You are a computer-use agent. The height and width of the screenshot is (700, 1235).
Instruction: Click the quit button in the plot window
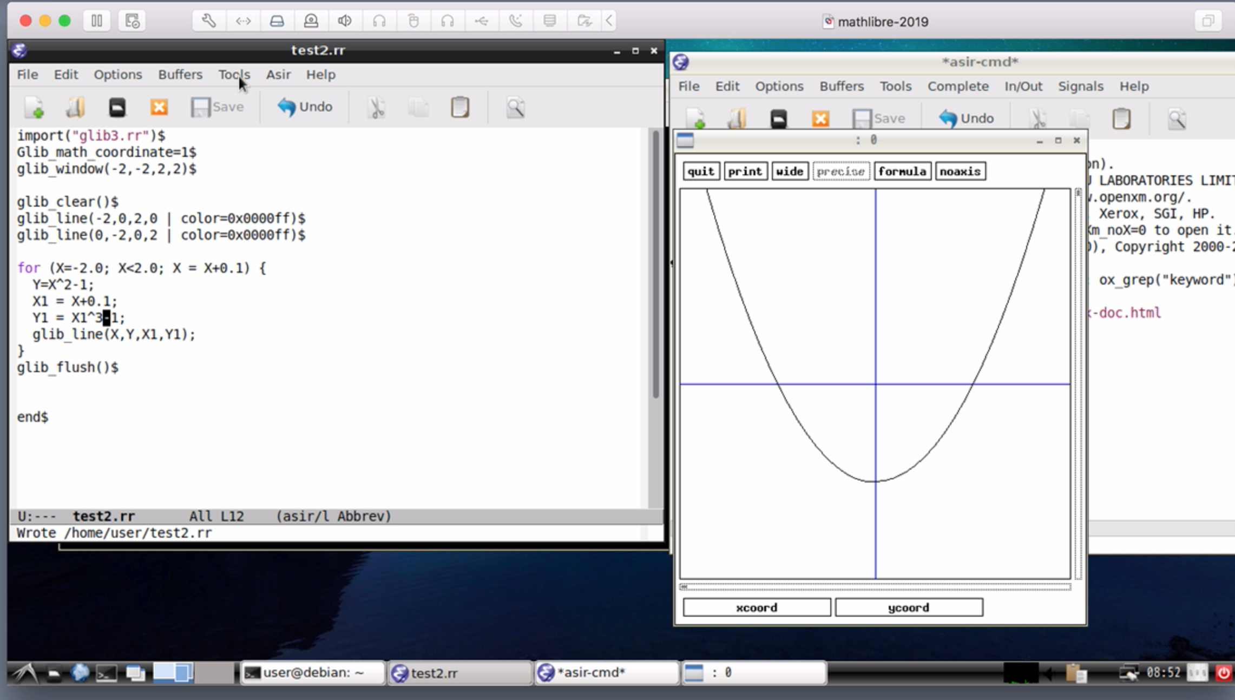point(701,171)
